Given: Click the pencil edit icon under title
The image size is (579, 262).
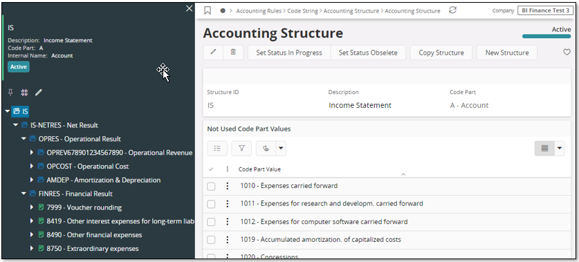Looking at the screenshot, I should tap(213, 53).
